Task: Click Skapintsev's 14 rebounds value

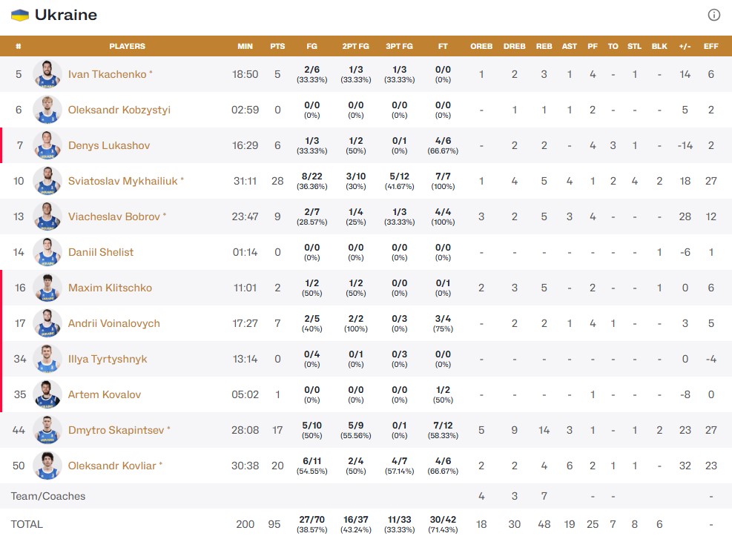Action: click(544, 430)
